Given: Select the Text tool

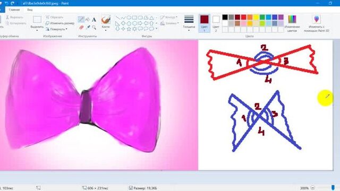Looking at the screenshot, I should pos(94,20).
